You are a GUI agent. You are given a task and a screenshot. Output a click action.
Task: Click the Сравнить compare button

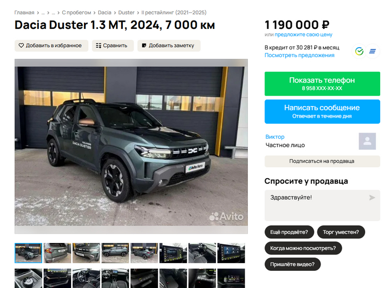click(x=113, y=46)
